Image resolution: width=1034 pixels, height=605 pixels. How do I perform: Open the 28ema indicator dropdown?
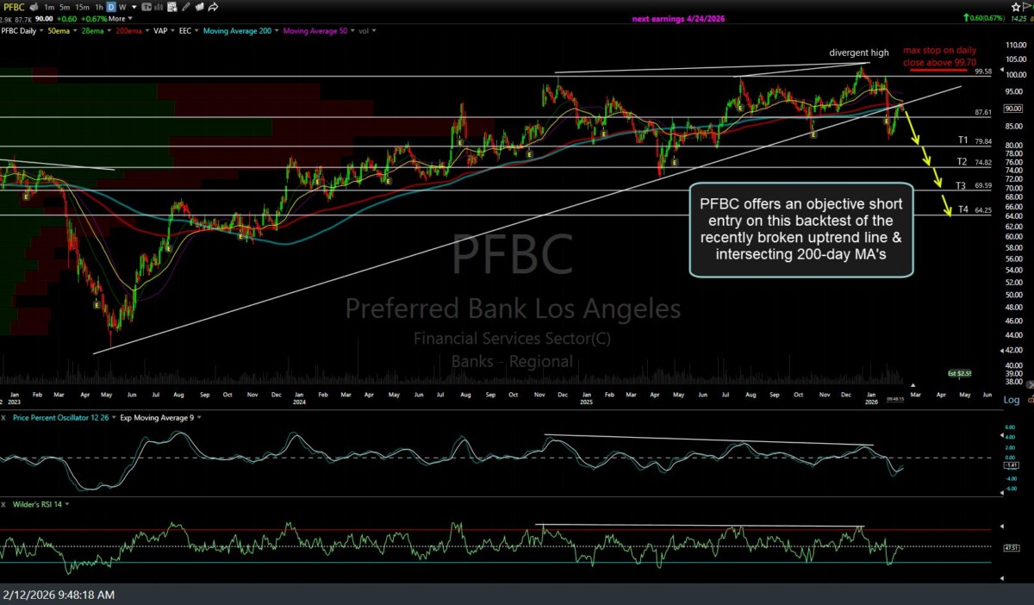[109, 31]
